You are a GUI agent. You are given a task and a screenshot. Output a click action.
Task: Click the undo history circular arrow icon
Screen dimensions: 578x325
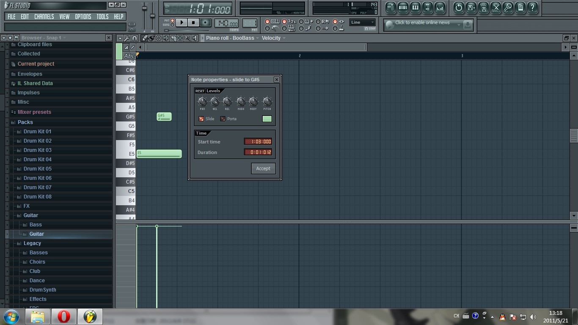tap(459, 8)
